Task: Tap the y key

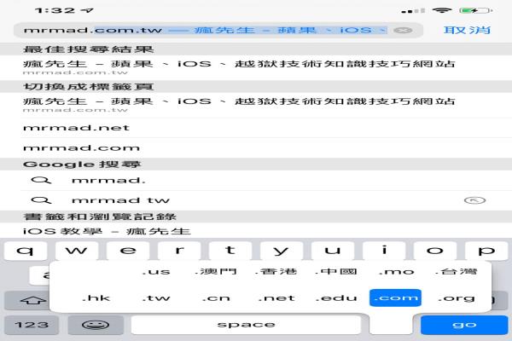Action: (282, 251)
